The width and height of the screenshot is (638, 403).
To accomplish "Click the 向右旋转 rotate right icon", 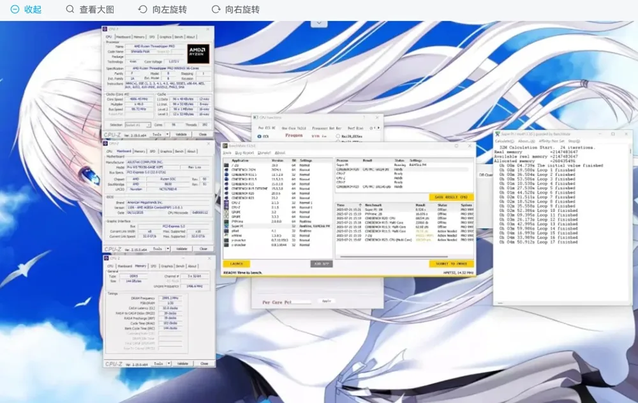I will pos(215,10).
